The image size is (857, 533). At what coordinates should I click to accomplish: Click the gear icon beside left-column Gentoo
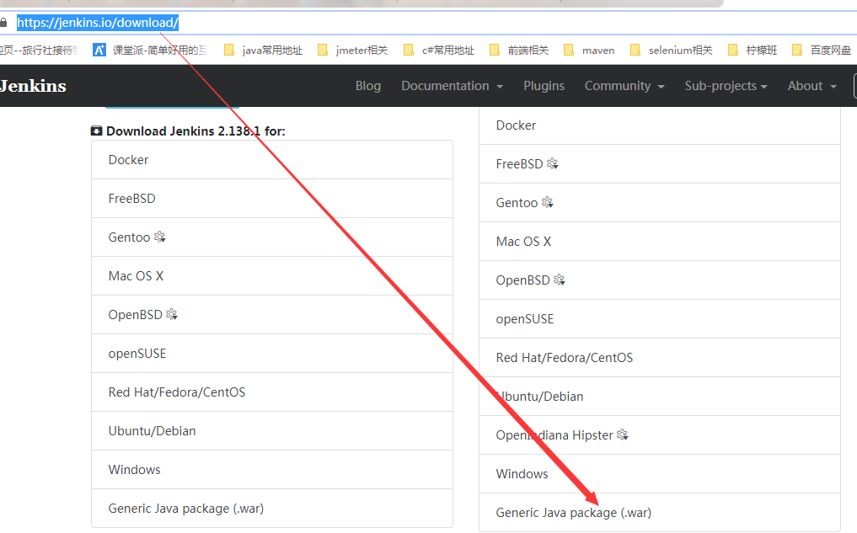pyautogui.click(x=159, y=237)
